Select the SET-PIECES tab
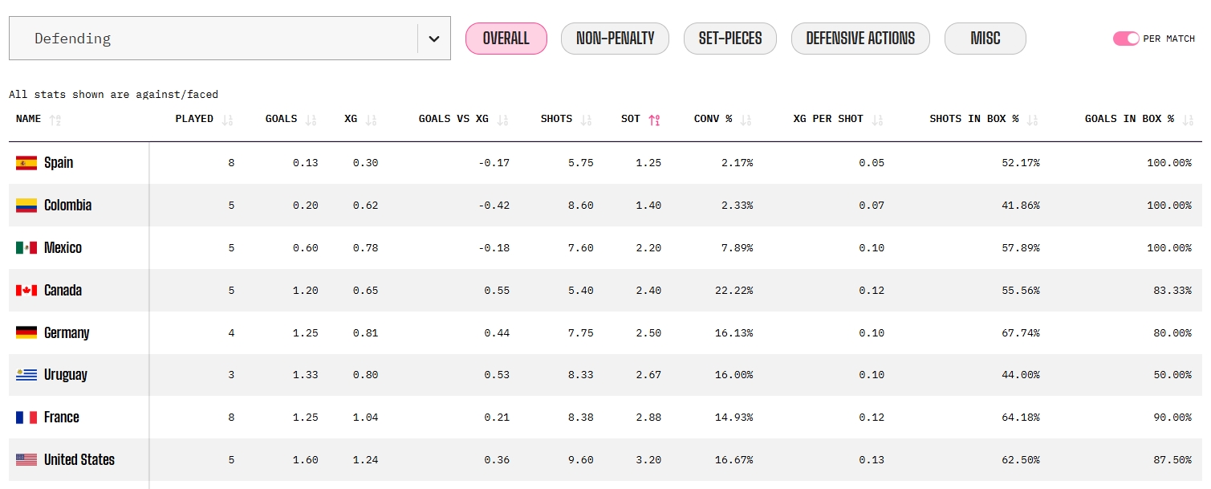Viewport: 1211px width, 489px height. click(730, 39)
